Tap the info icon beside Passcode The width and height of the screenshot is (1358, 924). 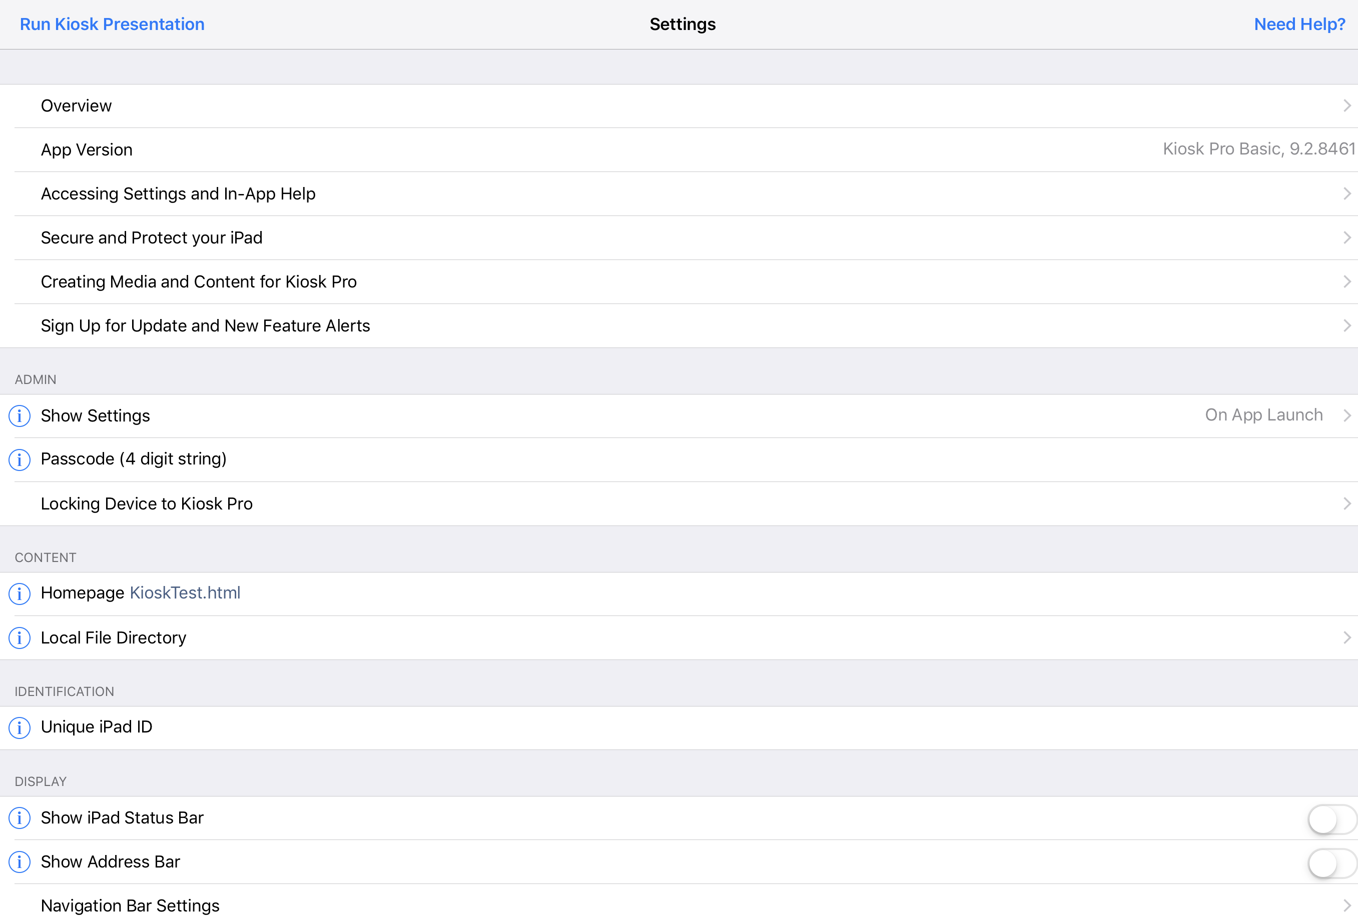point(20,459)
